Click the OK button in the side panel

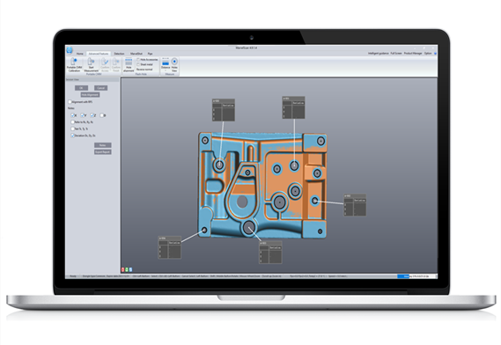(x=81, y=88)
